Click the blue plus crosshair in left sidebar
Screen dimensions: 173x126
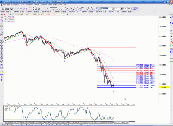(x=2, y=80)
